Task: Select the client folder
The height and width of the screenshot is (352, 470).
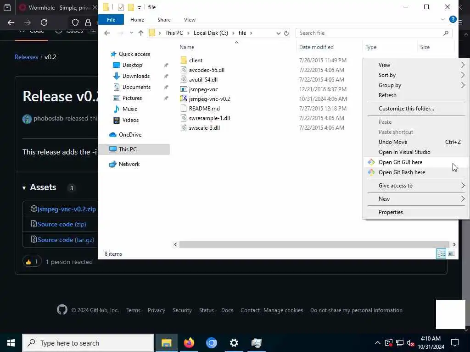Action: [x=196, y=60]
